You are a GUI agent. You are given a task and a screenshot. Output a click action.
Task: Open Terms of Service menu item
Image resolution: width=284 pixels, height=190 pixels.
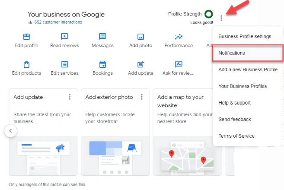[x=248, y=136]
